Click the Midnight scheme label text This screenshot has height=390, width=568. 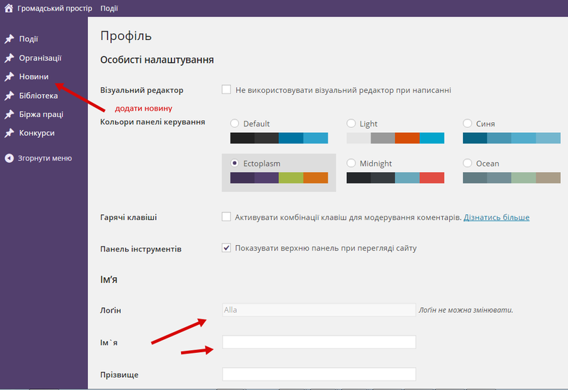click(x=376, y=164)
